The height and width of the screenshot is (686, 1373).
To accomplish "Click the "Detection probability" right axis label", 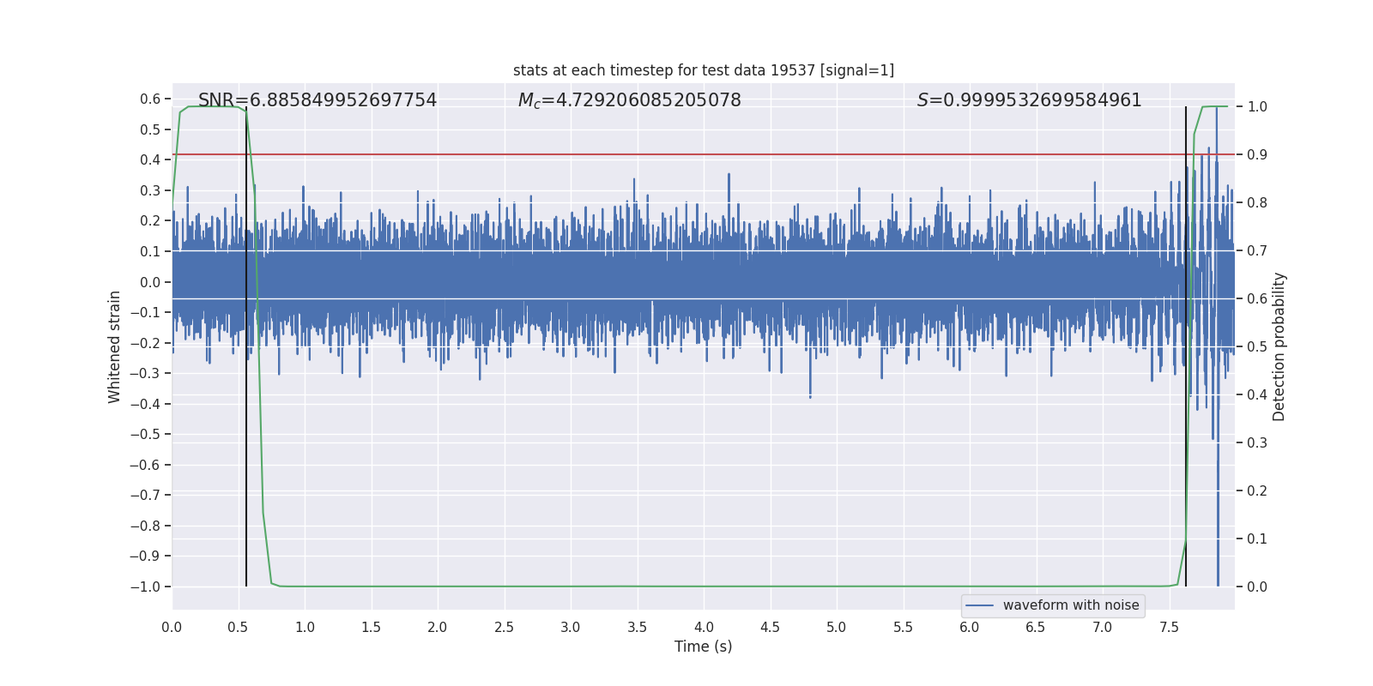I will (x=1279, y=346).
